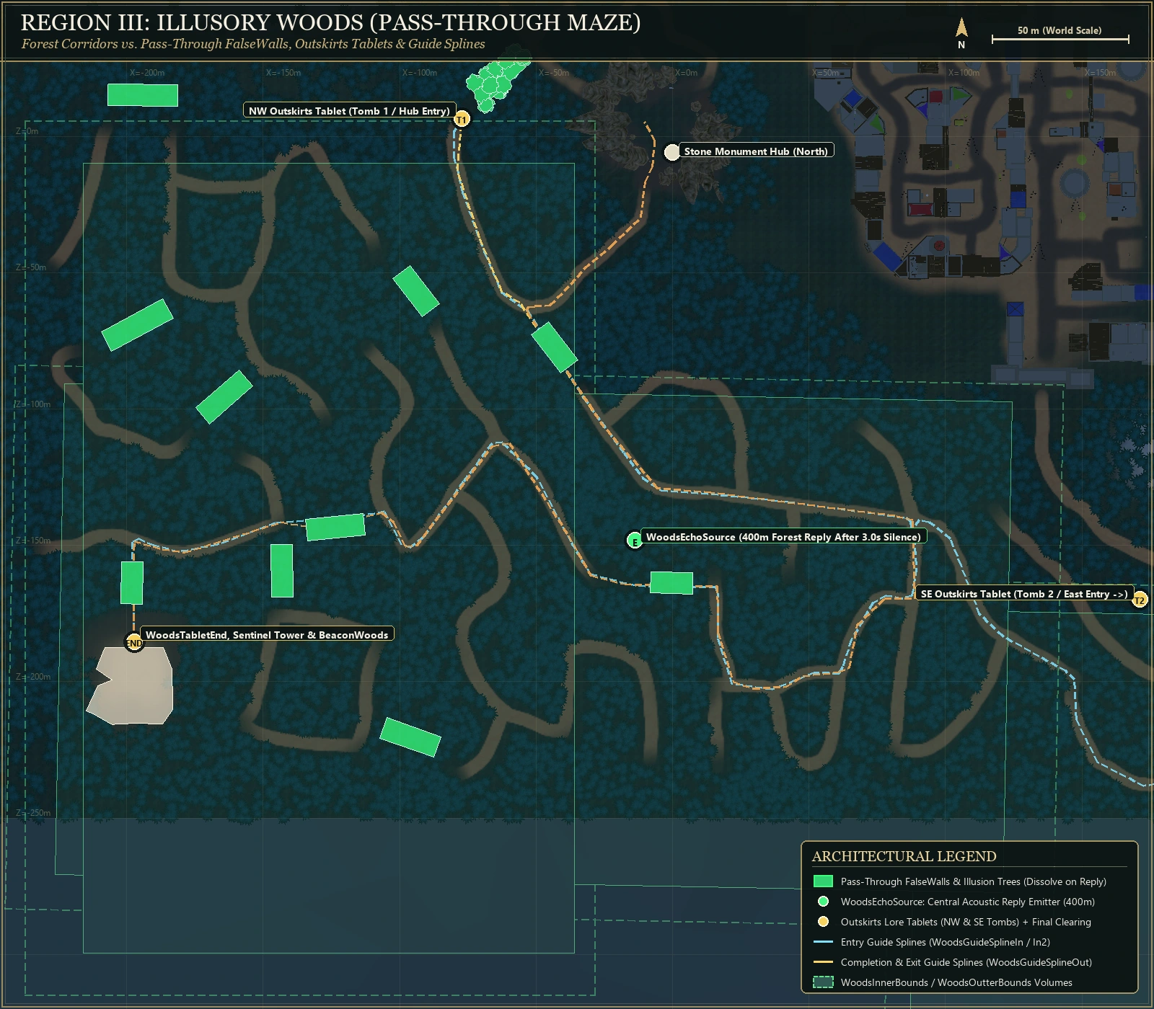1154x1009 pixels.
Task: Click the yellow tablet dot in legend
Action: pyautogui.click(x=823, y=922)
